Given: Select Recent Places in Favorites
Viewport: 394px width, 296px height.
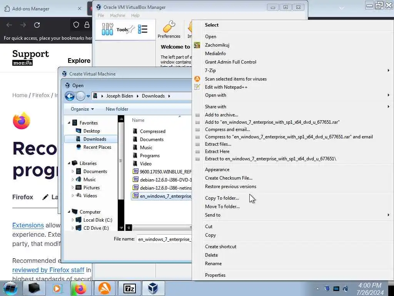Looking at the screenshot, I should click(93, 147).
